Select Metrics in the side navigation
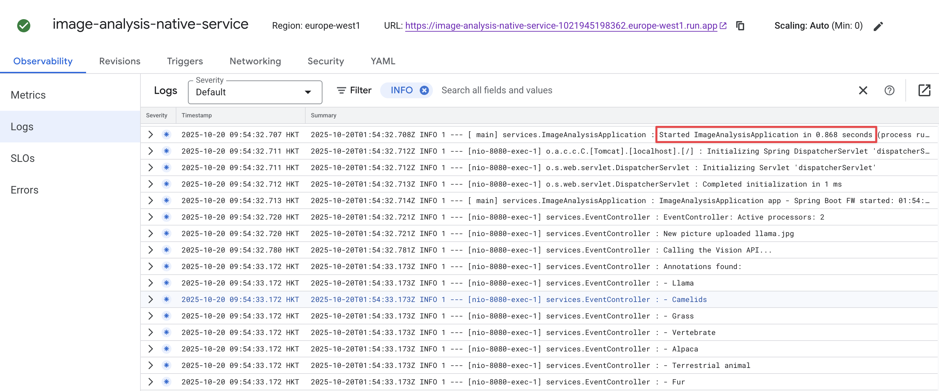 28,95
